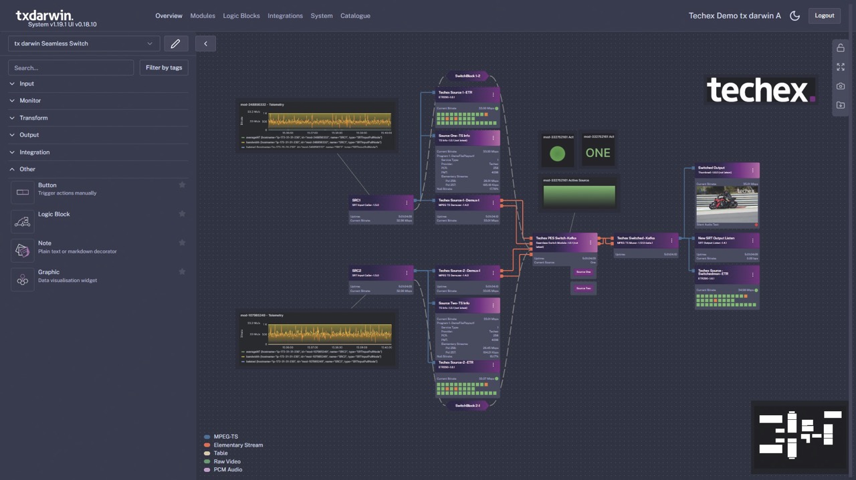Click the fit-to-screen expand icon

click(x=841, y=67)
